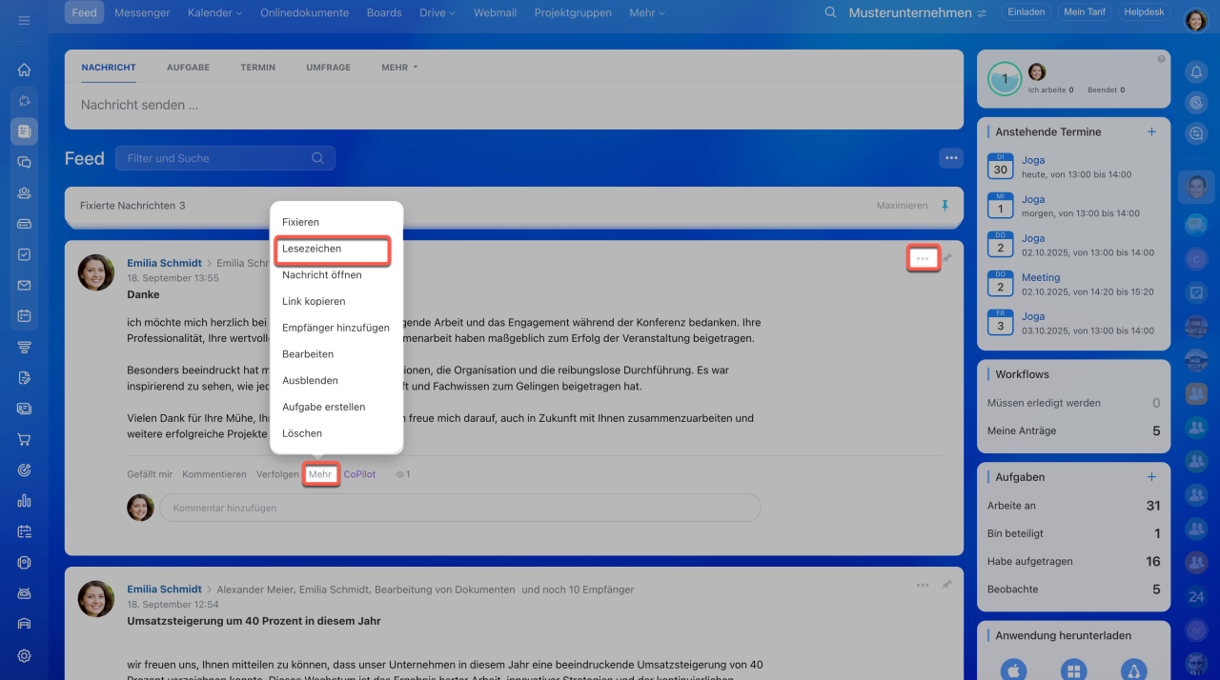Screen dimensions: 1220x680
Task: Click the home icon in left sidebar
Action: pyautogui.click(x=24, y=70)
